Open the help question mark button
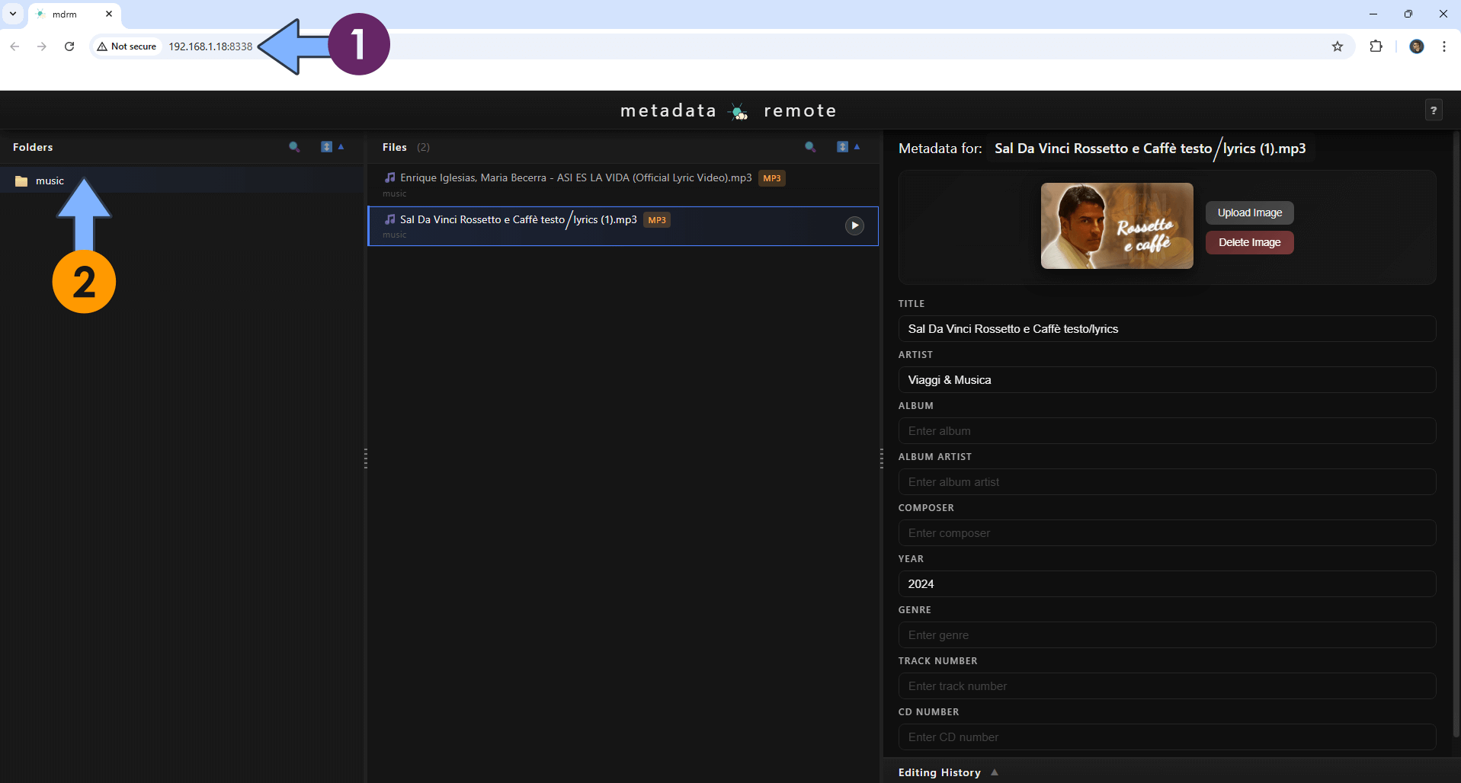Viewport: 1461px width, 783px height. [x=1433, y=110]
